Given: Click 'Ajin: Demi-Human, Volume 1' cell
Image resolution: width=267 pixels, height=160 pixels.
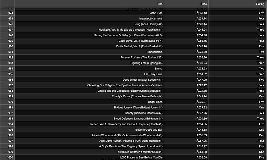Looking at the screenshot, I should point(89,141).
